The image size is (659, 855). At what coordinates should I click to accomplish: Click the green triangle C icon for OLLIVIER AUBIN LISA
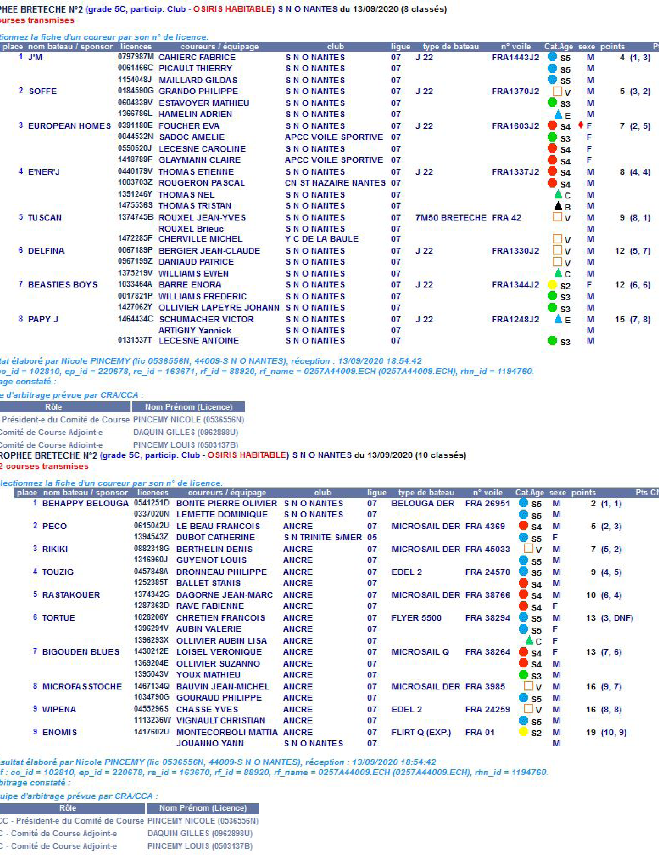coord(529,641)
